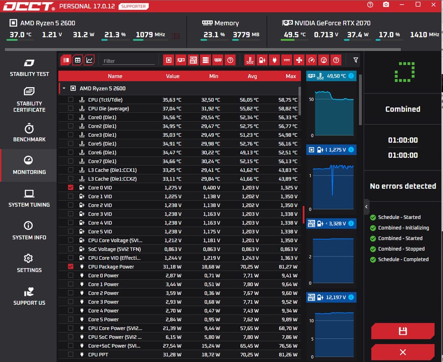Go to the Benchmark section

29,133
